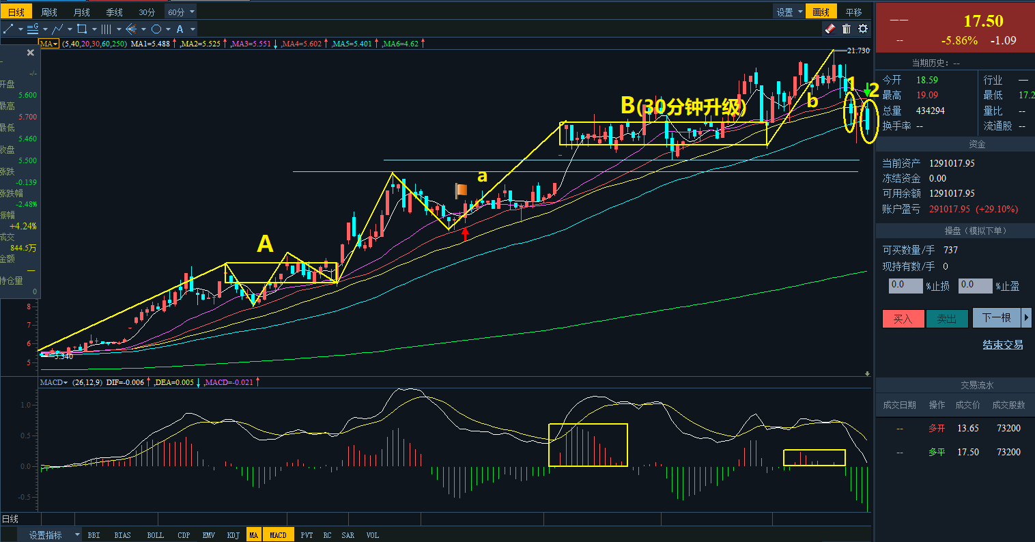Open rectangle tool dropdown arrow
The height and width of the screenshot is (542, 1035).
[x=94, y=29]
